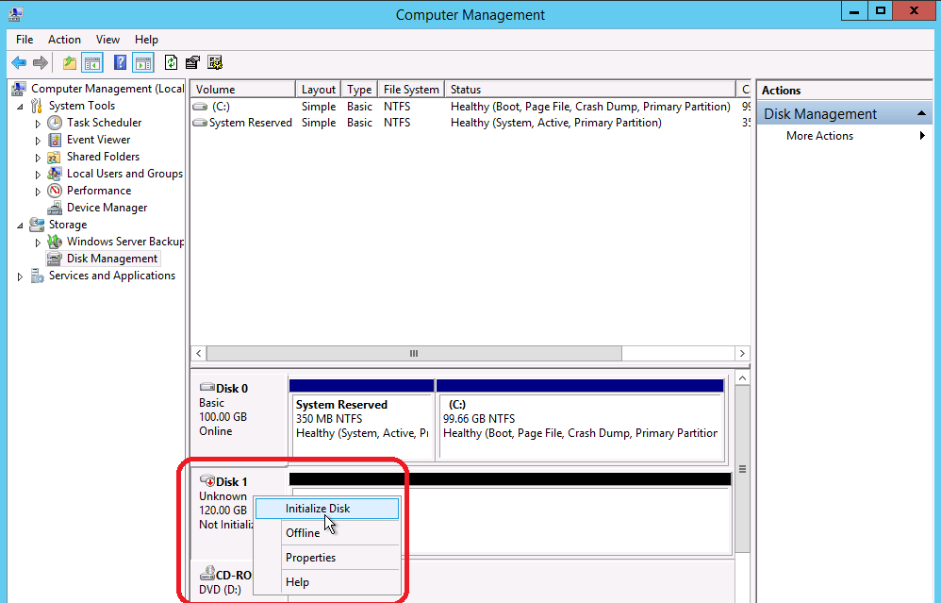Image resolution: width=941 pixels, height=603 pixels.
Task: Open the Action menu in menu bar
Action: [x=64, y=40]
